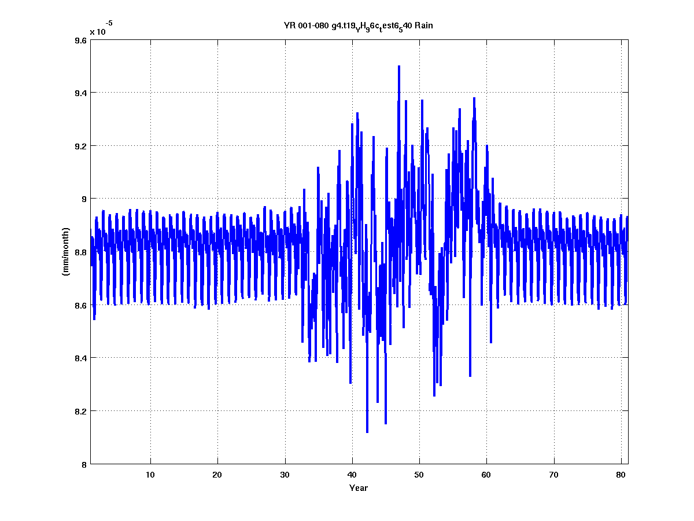Click the x-axis label 'Year'
694x521 pixels.
point(359,488)
